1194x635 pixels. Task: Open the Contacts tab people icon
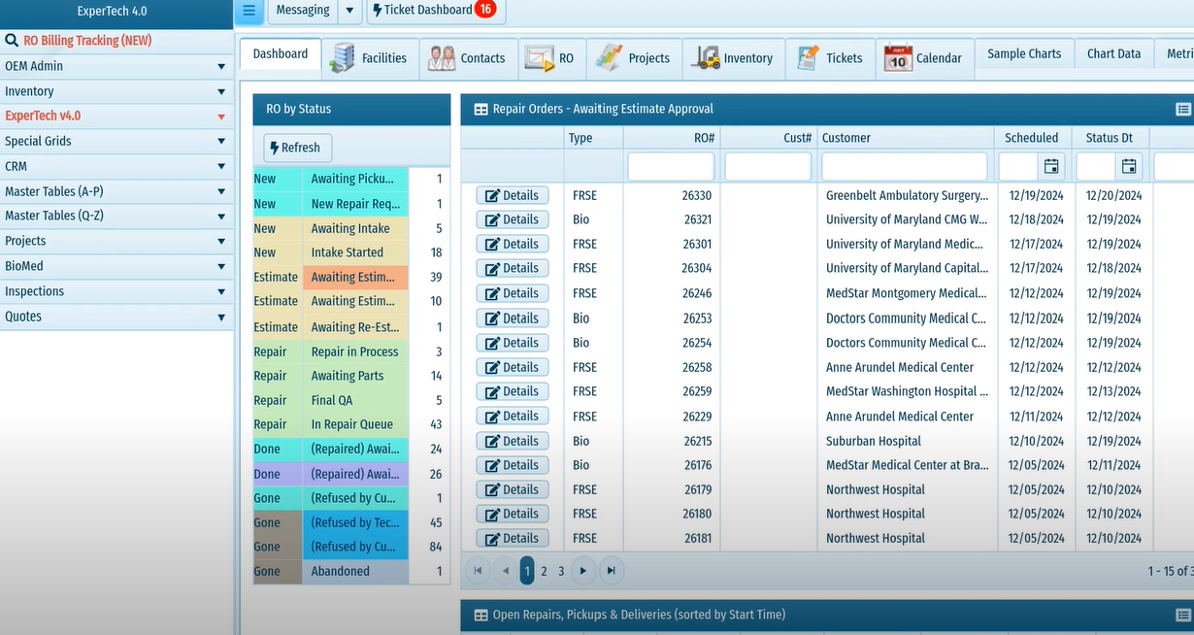pos(442,58)
